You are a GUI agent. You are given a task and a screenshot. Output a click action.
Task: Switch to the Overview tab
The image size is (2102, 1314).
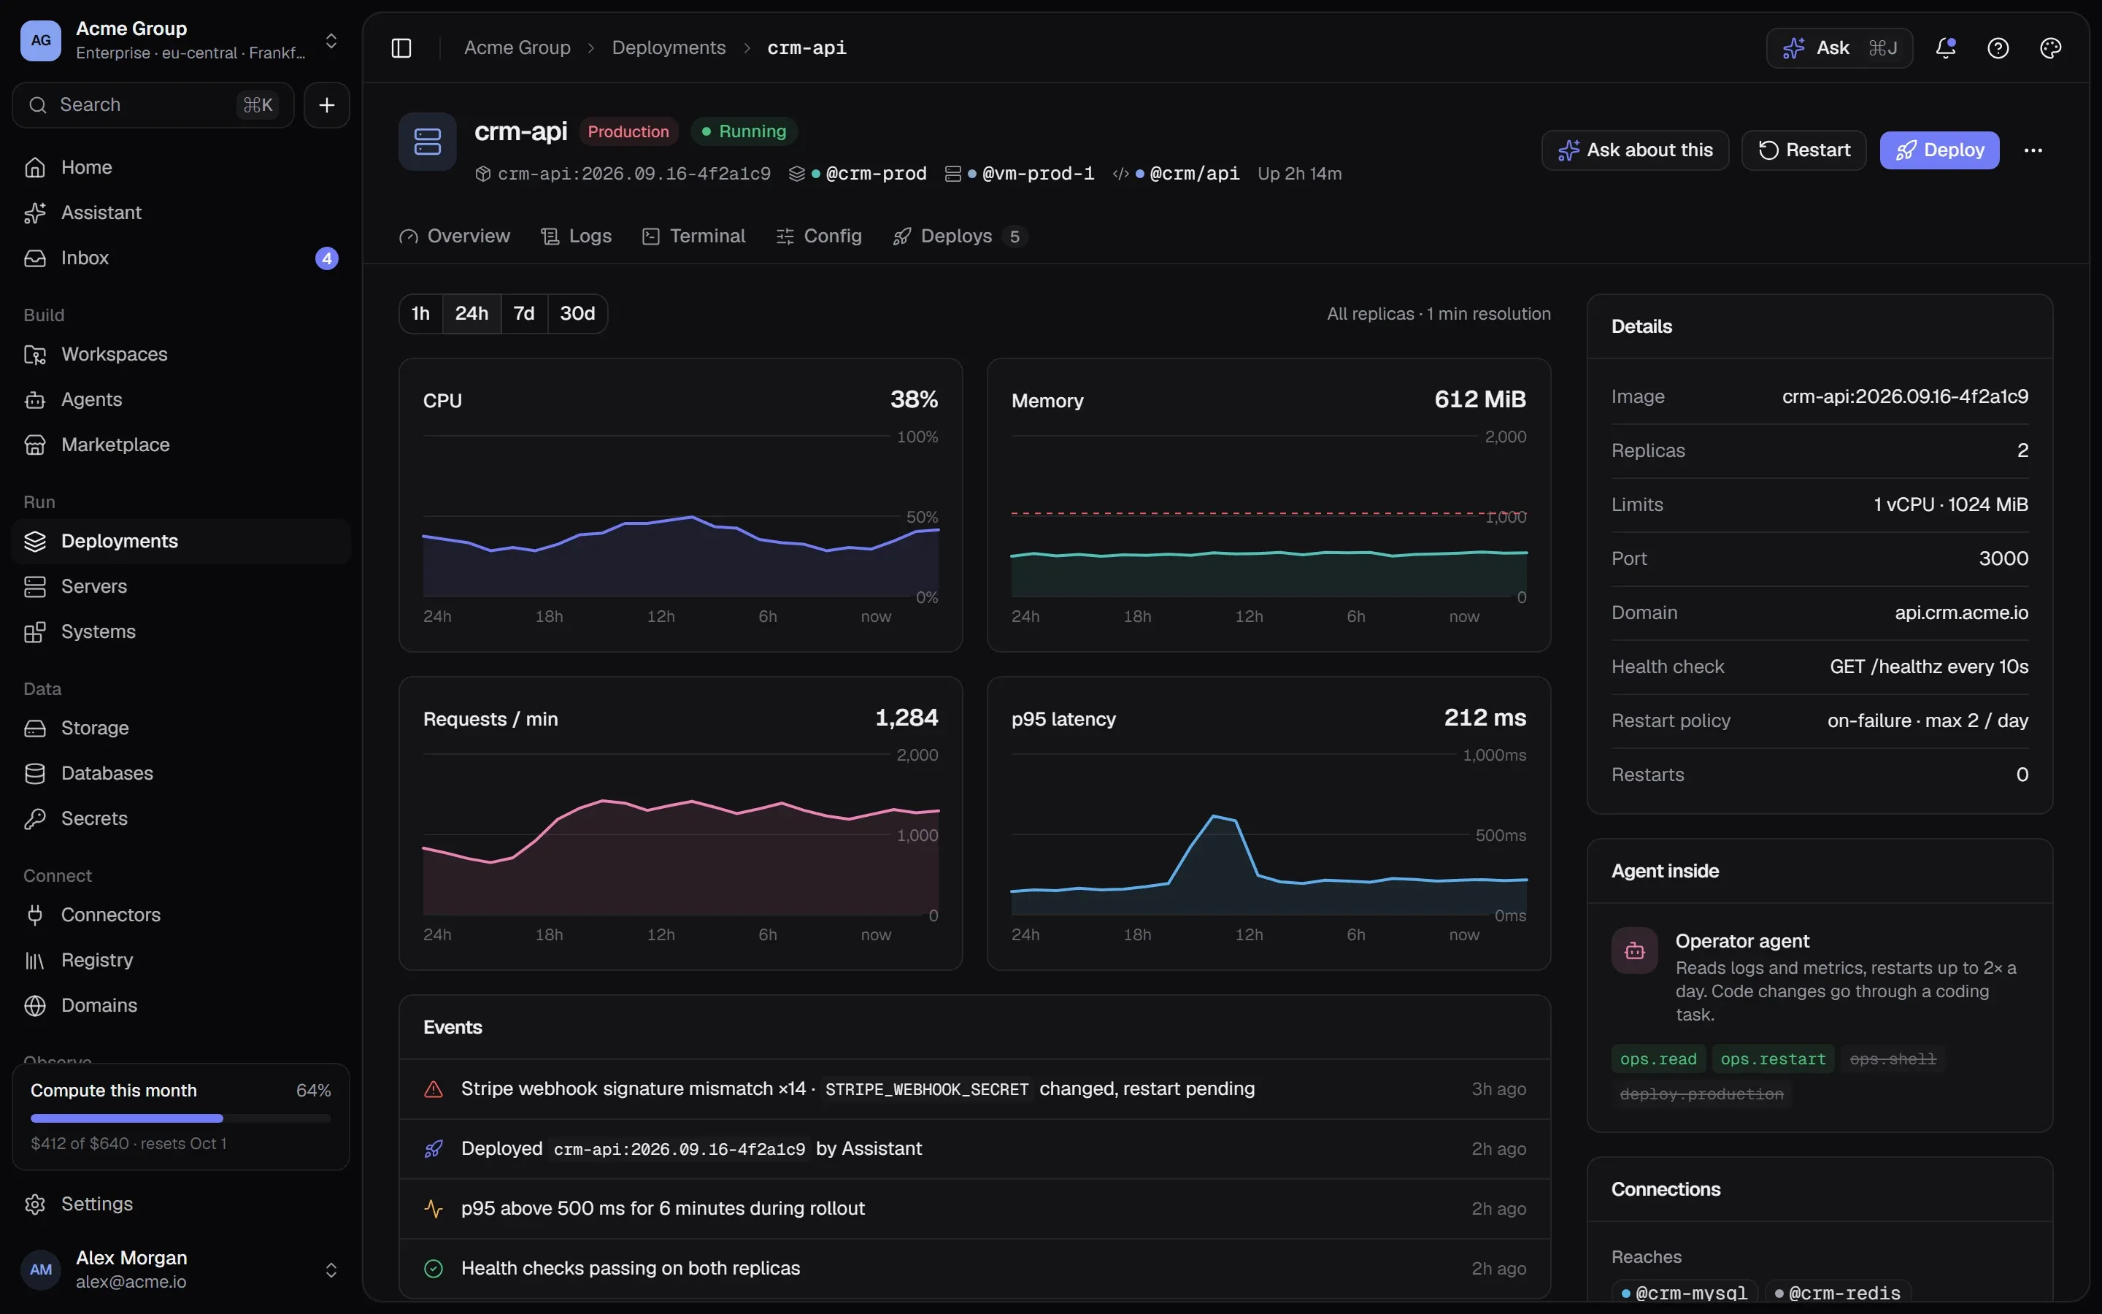point(454,237)
